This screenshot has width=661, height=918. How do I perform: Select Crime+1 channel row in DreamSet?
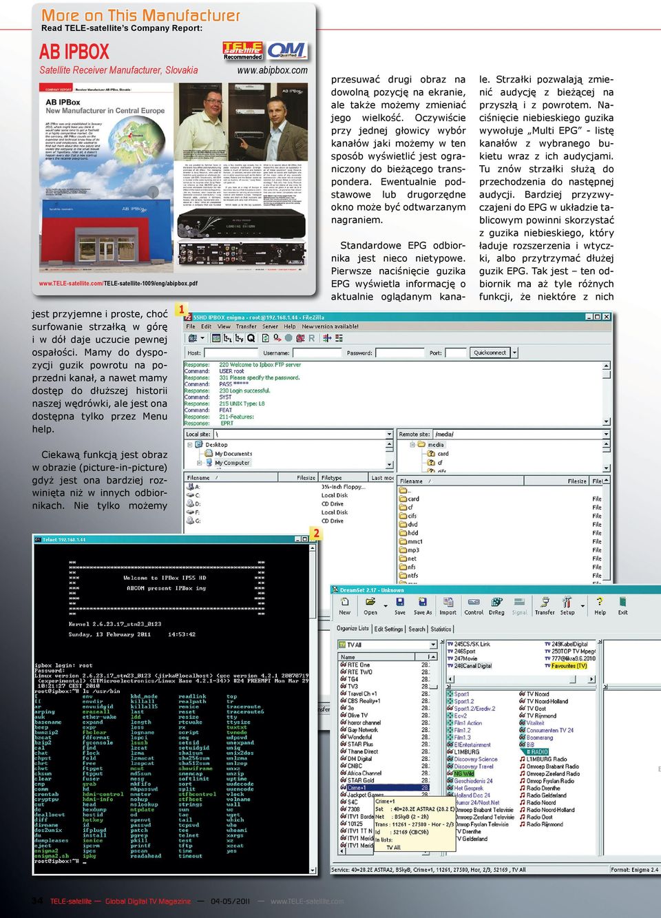pyautogui.click(x=384, y=787)
